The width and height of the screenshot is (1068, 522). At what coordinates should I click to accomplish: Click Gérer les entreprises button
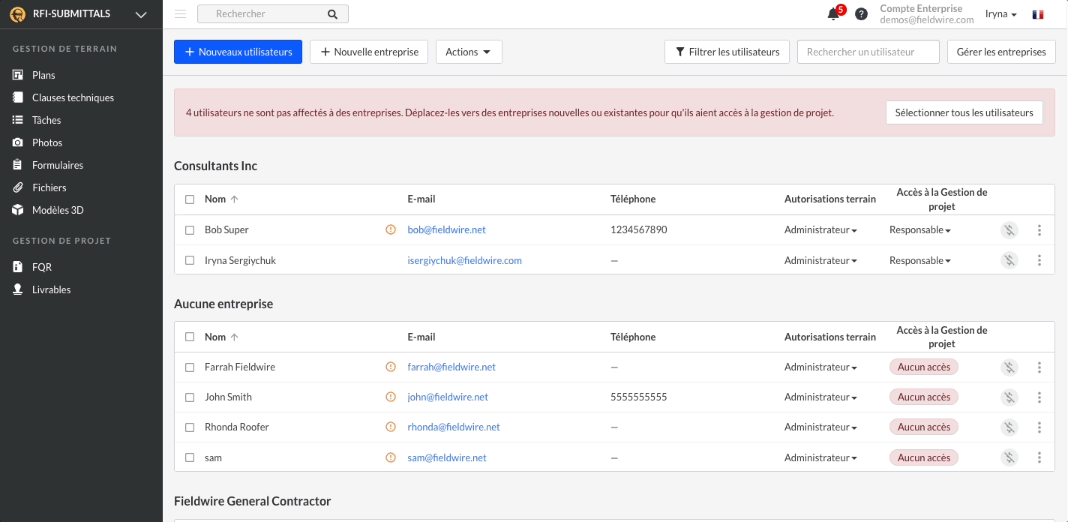1001,52
